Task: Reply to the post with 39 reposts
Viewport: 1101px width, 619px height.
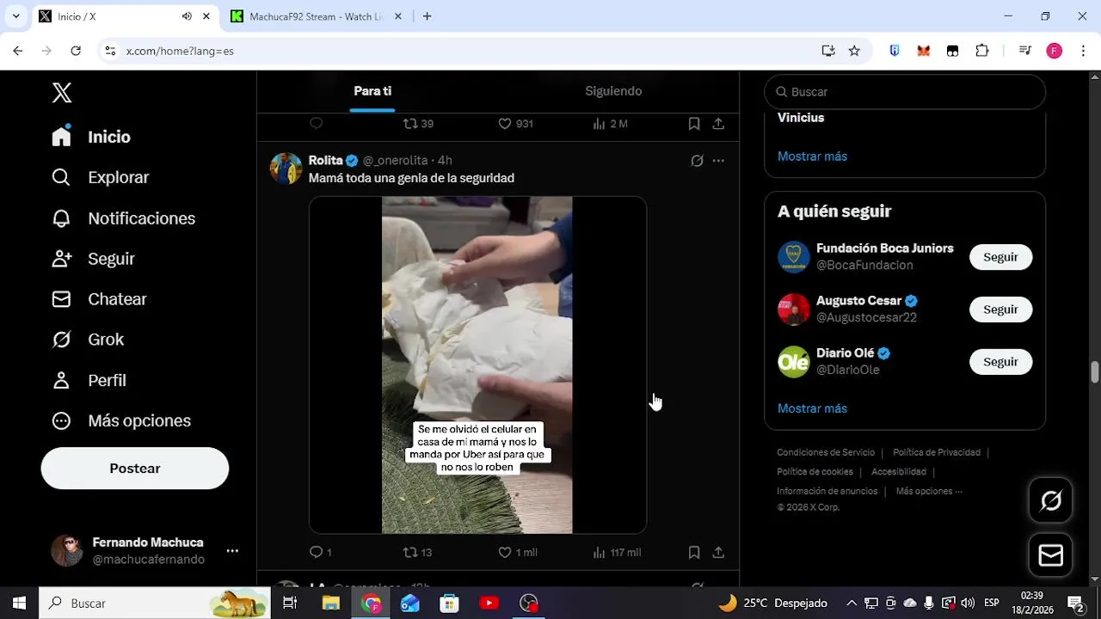Action: [x=317, y=124]
